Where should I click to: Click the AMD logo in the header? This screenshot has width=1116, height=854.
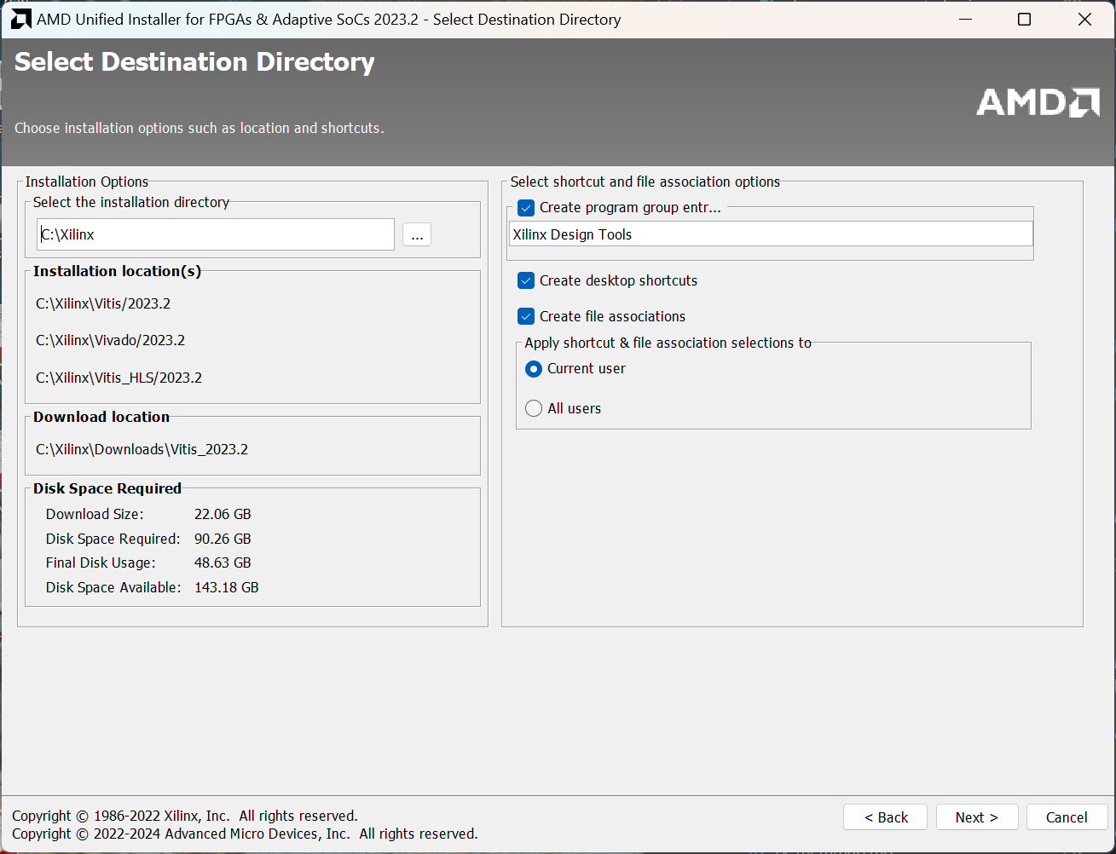click(x=1038, y=102)
